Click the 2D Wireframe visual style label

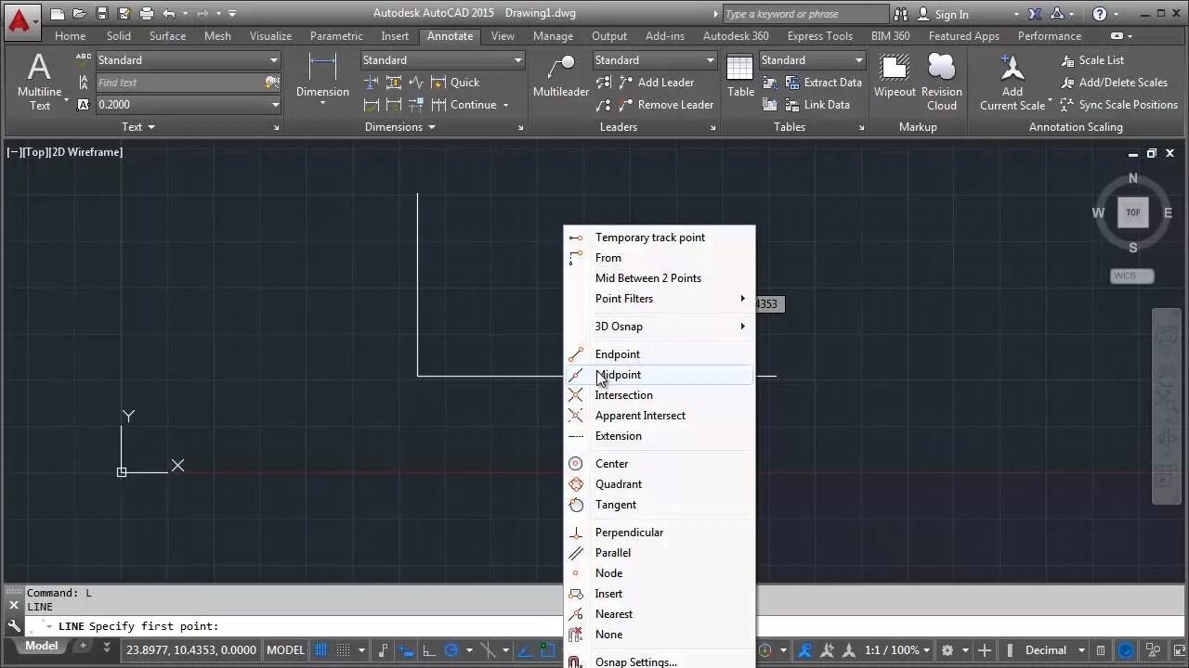(x=85, y=151)
